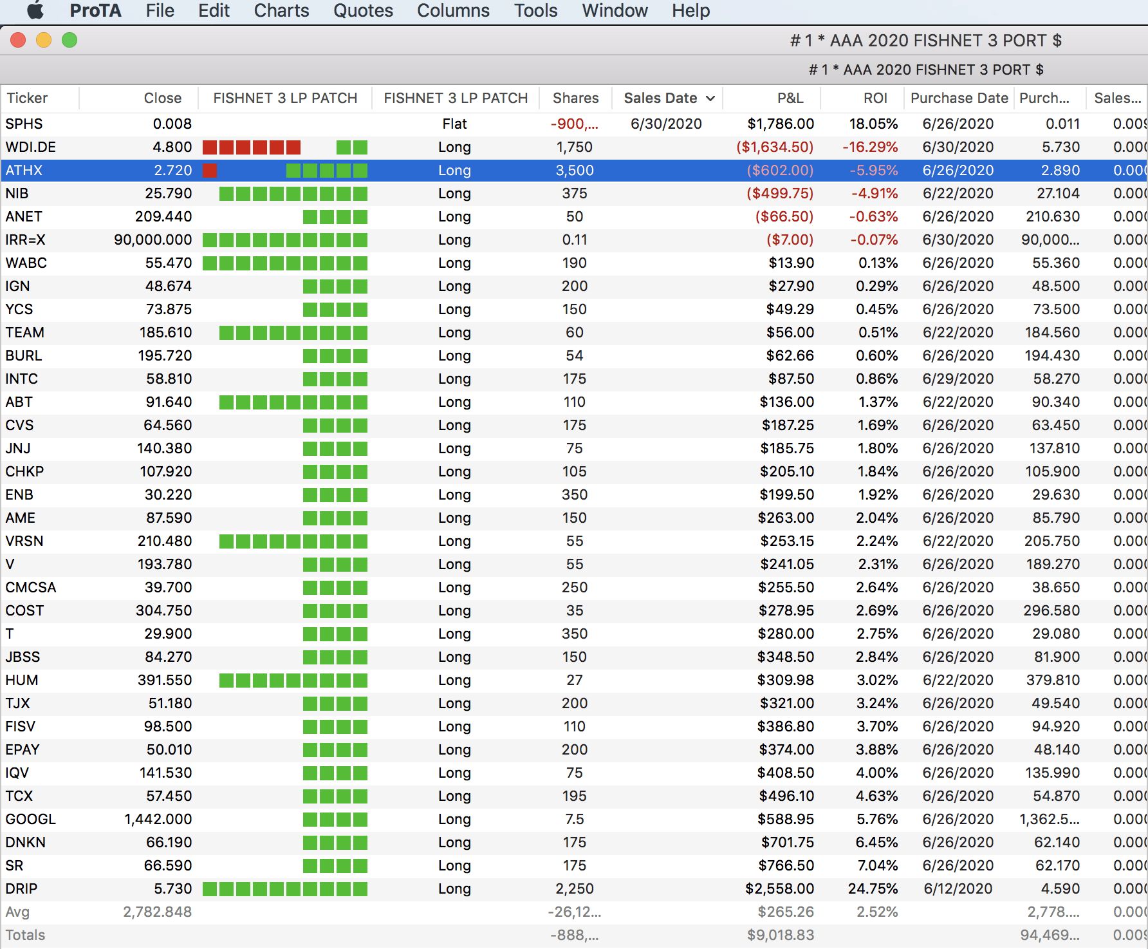Select the INTC ticker
Viewport: 1148px width, 949px height.
21,379
